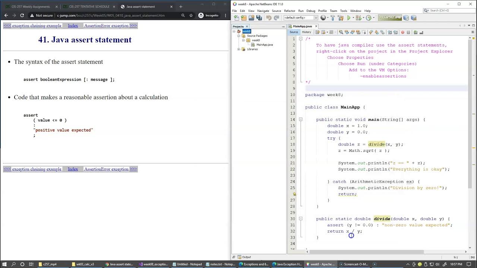
Task: Click the red macro recording icon in editor toolbar
Action: pyautogui.click(x=402, y=32)
